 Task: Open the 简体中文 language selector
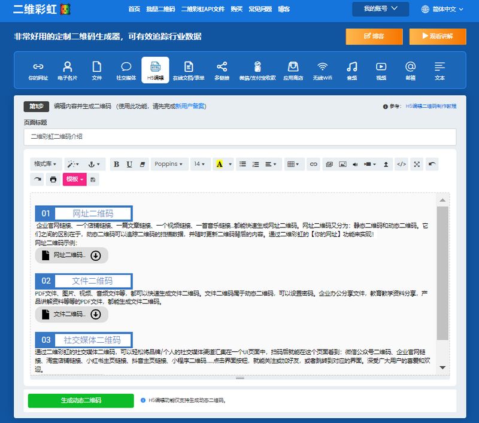pyautogui.click(x=442, y=9)
